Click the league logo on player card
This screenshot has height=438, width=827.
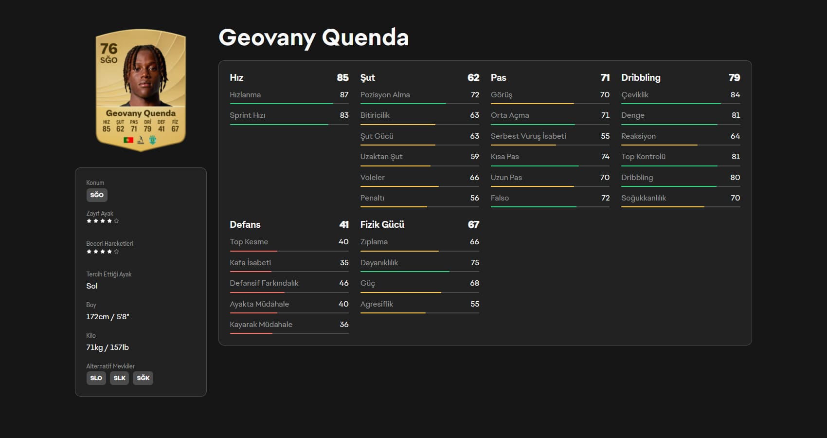coord(141,140)
